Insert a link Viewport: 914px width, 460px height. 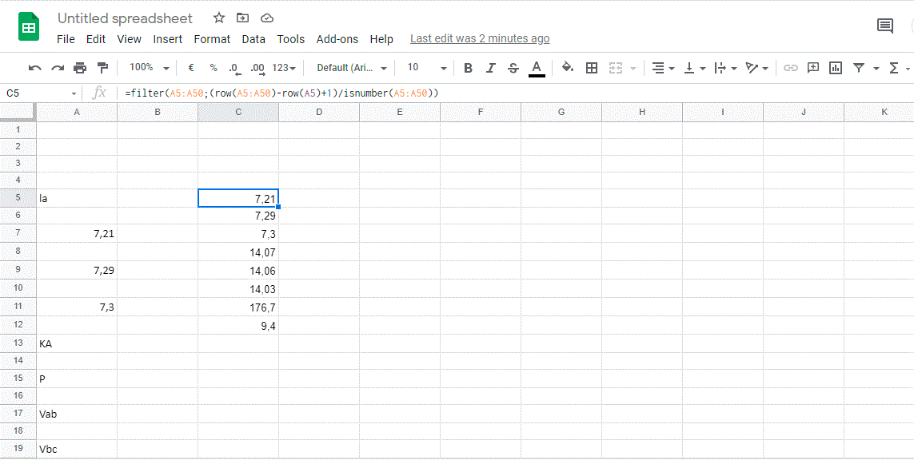[790, 68]
